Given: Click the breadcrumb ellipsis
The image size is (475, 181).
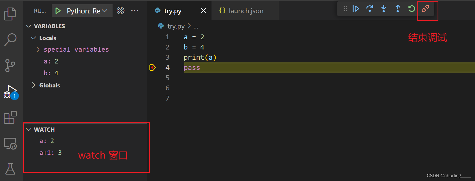Looking at the screenshot, I should tap(196, 26).
